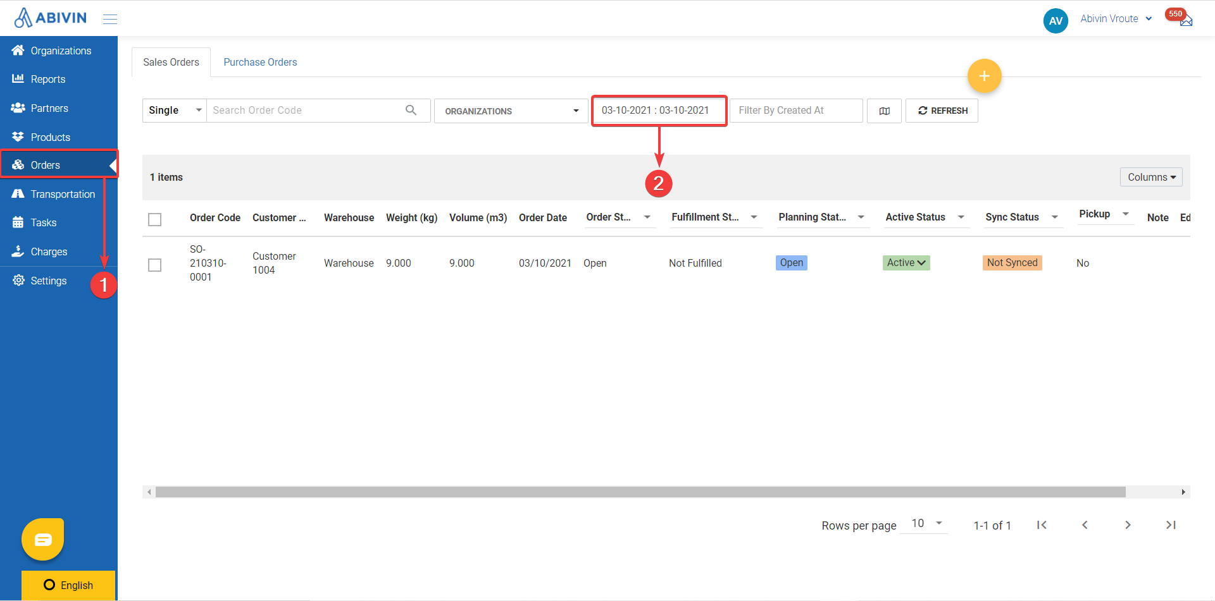Go to last page of results
The width and height of the screenshot is (1215, 601).
(x=1171, y=525)
